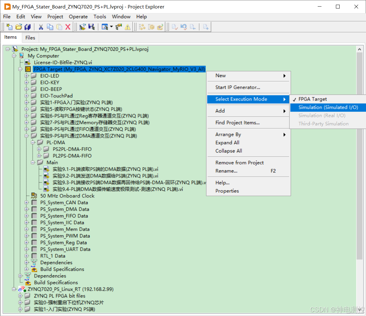The image size is (366, 316).
Task: Click the License-ID-Bitfile-ZYNQ.vi file icon
Action: pyautogui.click(x=28, y=62)
